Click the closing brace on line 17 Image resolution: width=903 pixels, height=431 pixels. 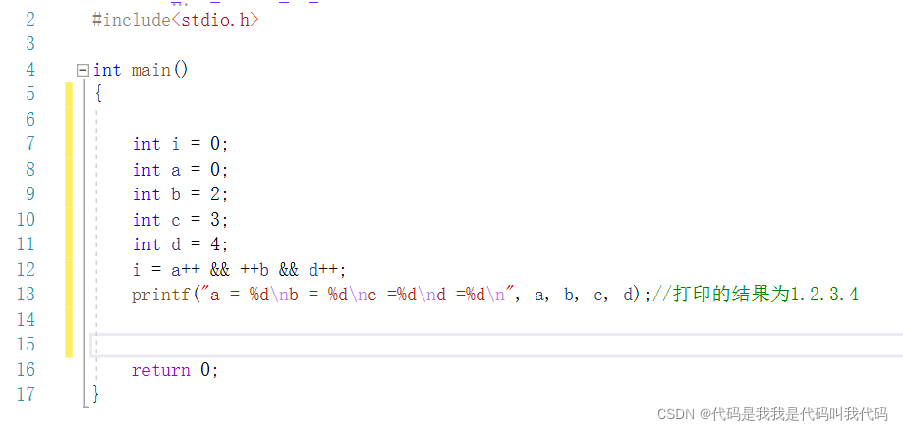point(96,395)
